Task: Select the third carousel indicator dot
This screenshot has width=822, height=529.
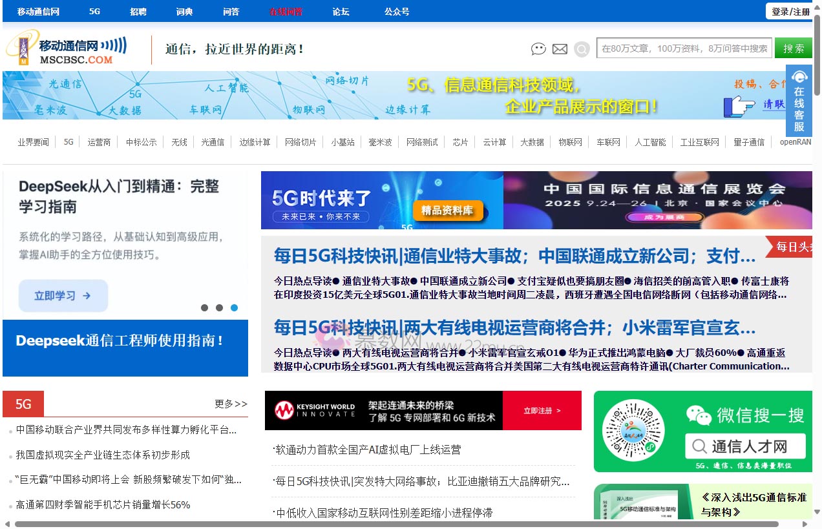Action: point(234,308)
